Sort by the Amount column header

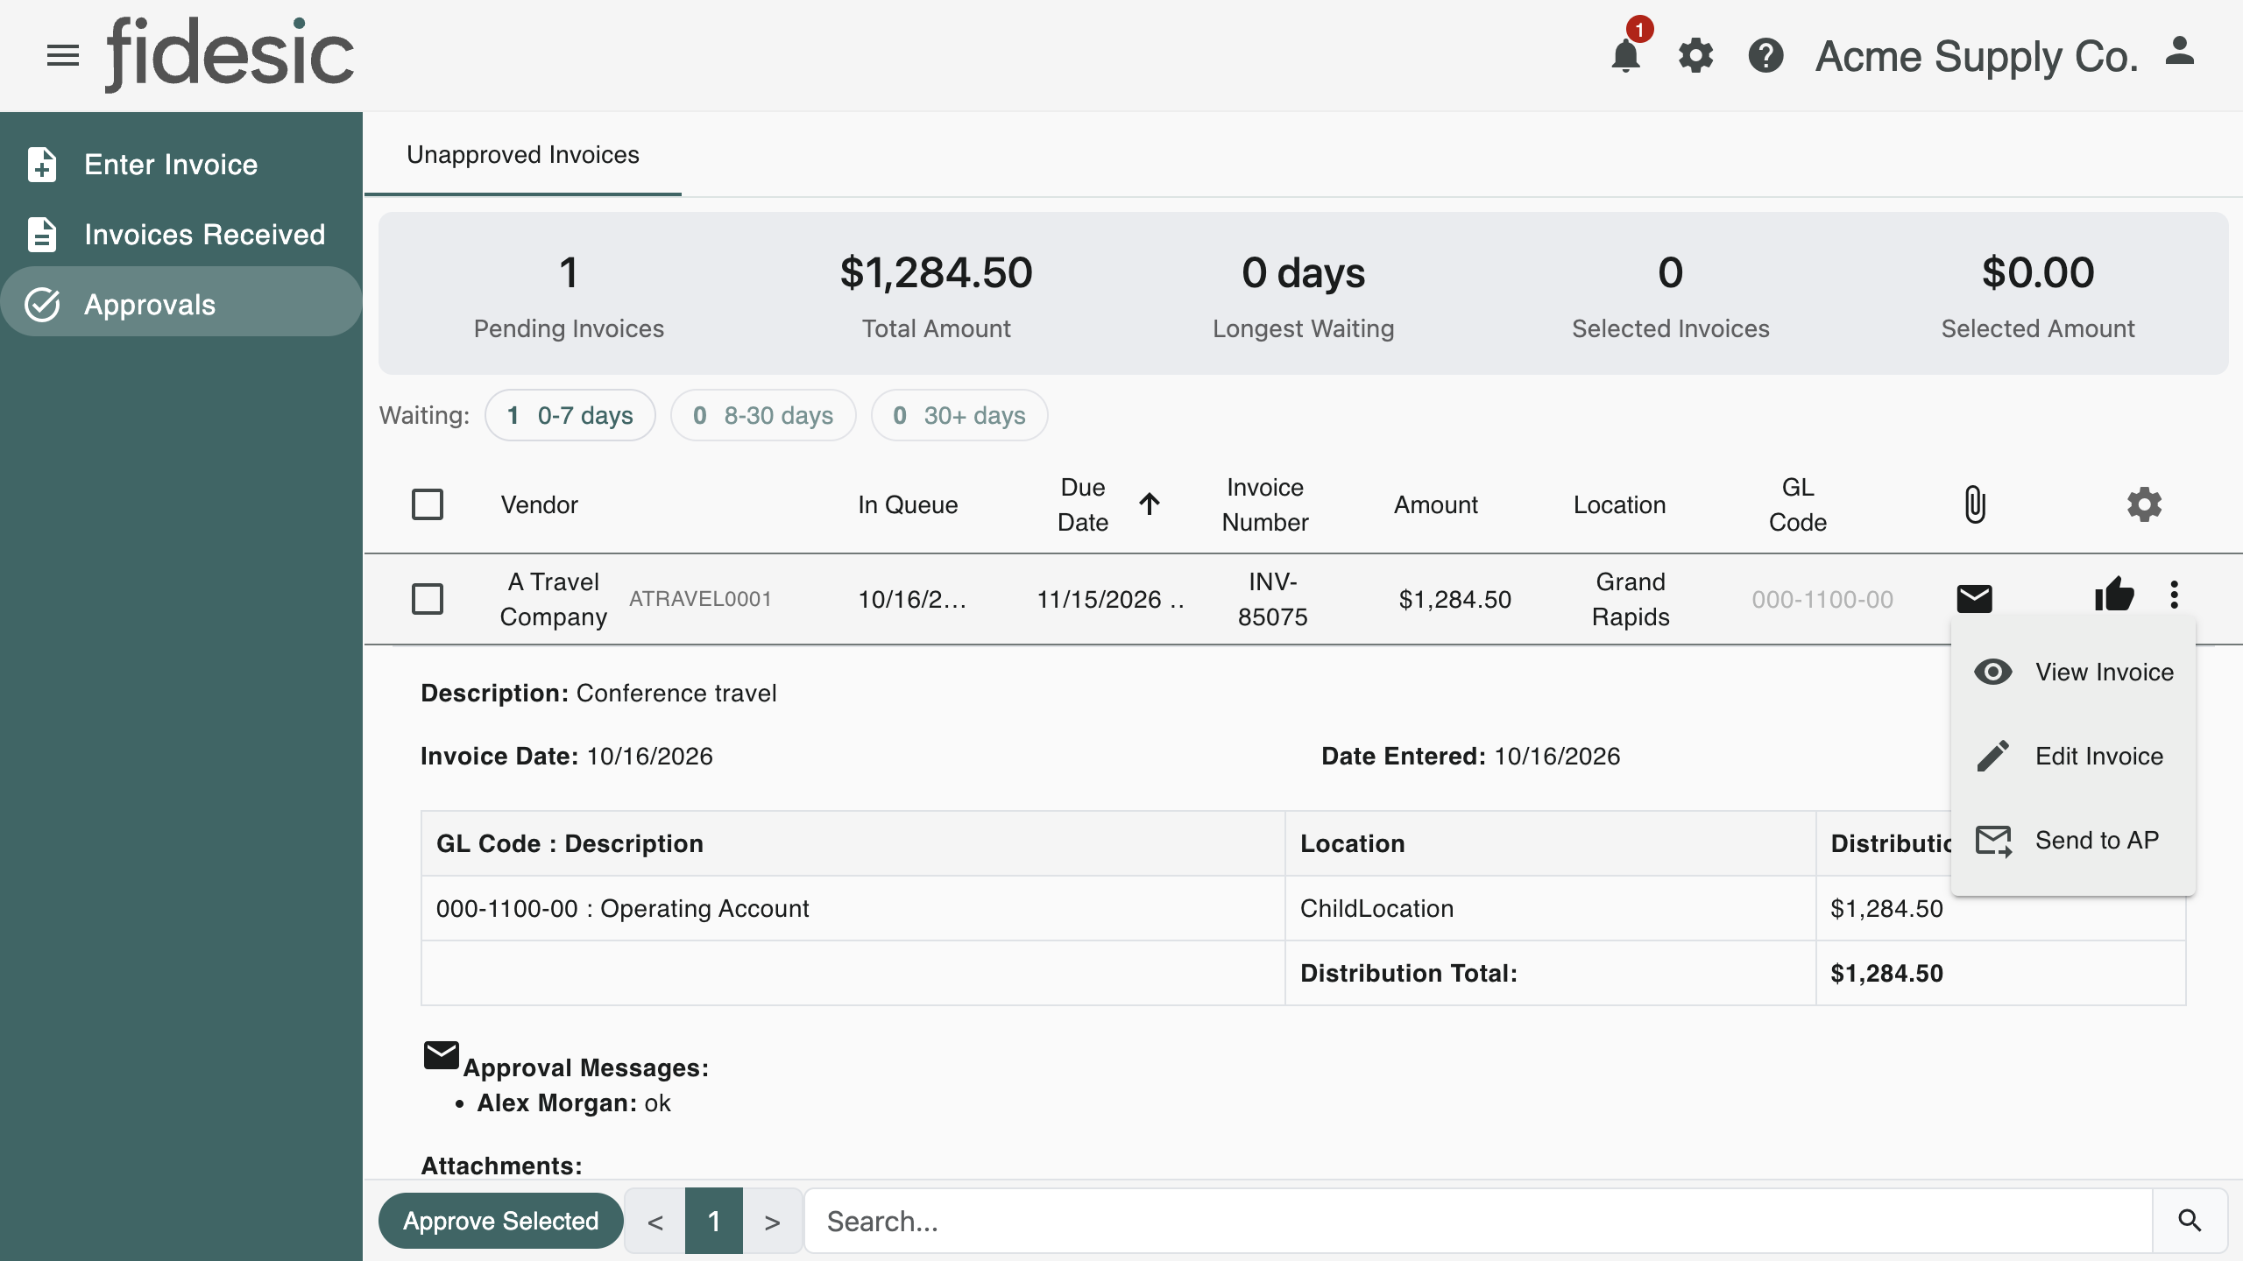[1436, 505]
